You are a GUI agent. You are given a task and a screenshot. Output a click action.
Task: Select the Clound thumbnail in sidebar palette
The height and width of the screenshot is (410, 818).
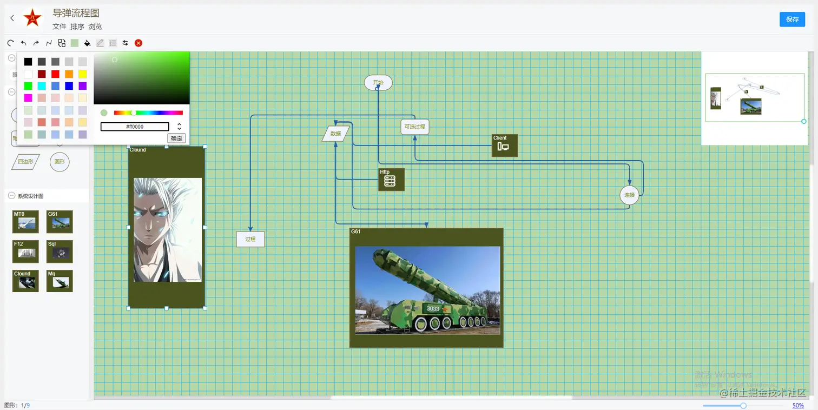25,281
